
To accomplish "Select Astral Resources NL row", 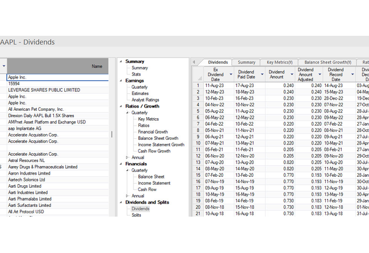I will pyautogui.click(x=58, y=160).
